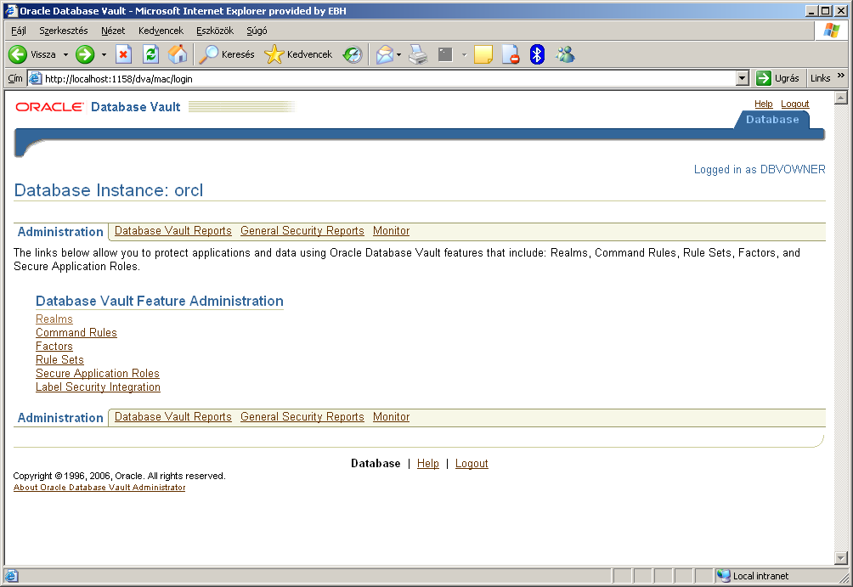853x587 pixels.
Task: Click the Messenger people icon
Action: click(x=565, y=54)
